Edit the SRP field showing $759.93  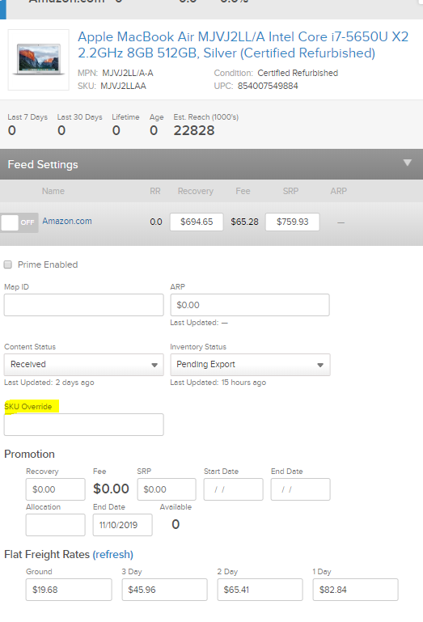click(293, 222)
